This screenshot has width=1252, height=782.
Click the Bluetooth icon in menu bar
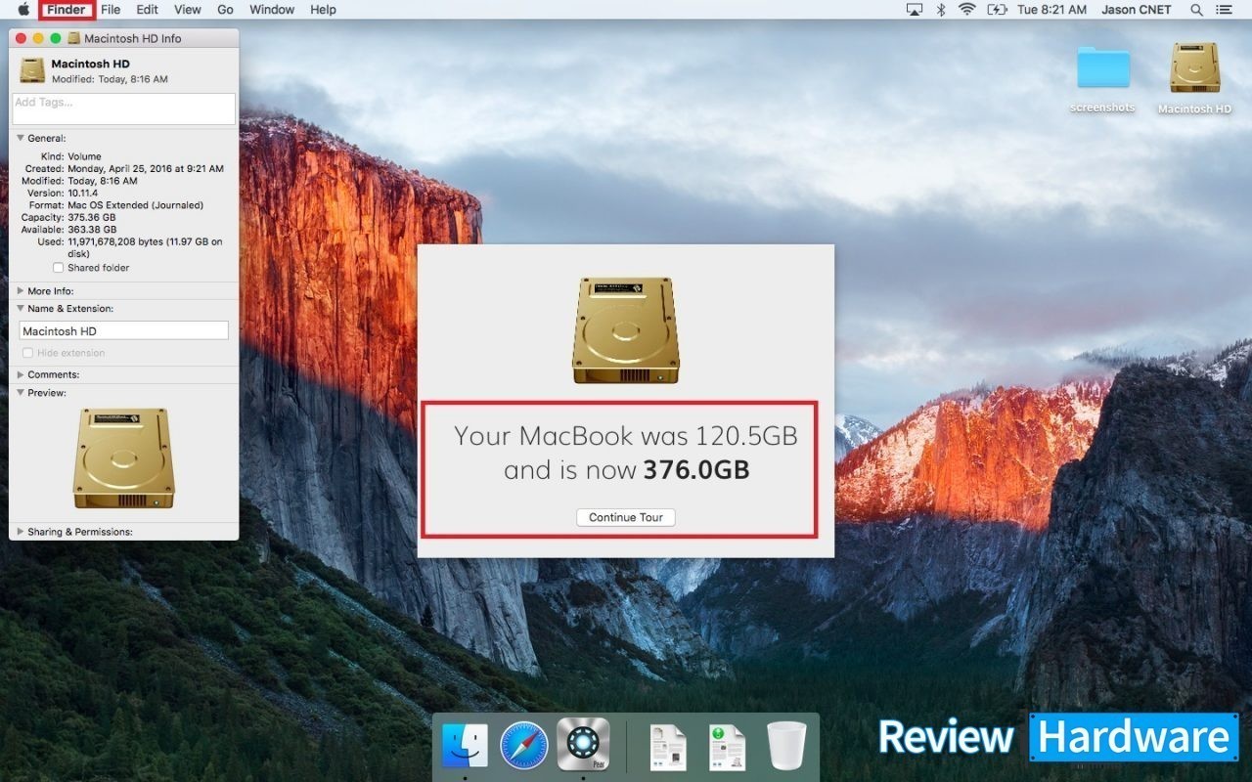941,10
